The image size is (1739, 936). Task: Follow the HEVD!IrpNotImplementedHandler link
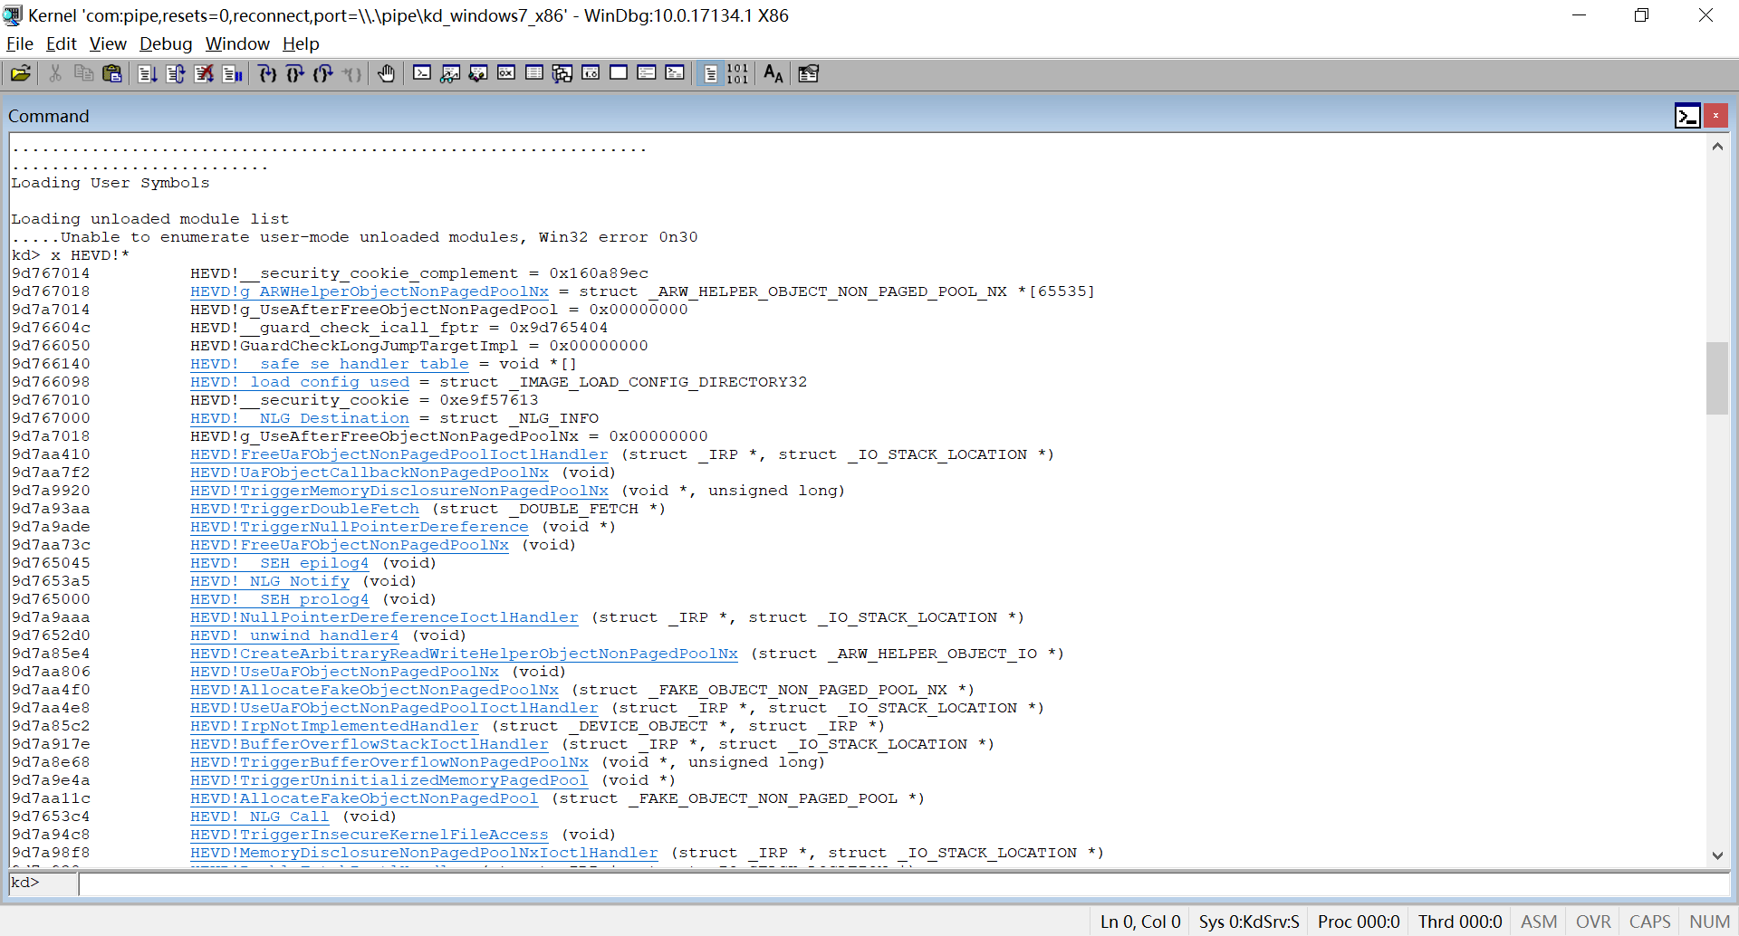tap(334, 726)
